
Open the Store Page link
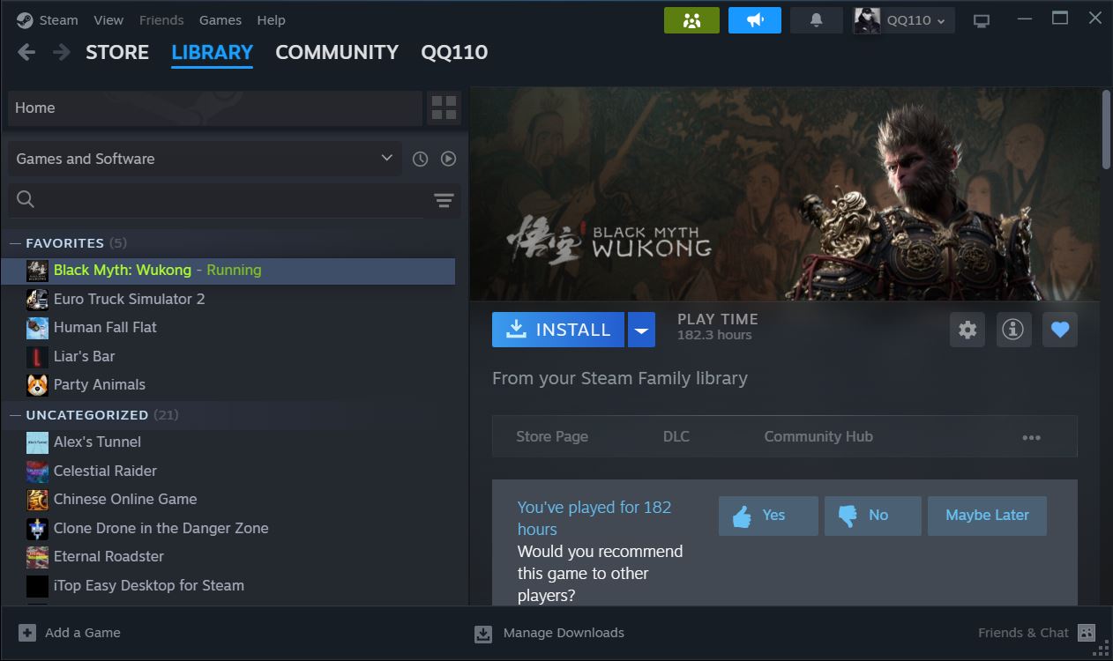552,436
